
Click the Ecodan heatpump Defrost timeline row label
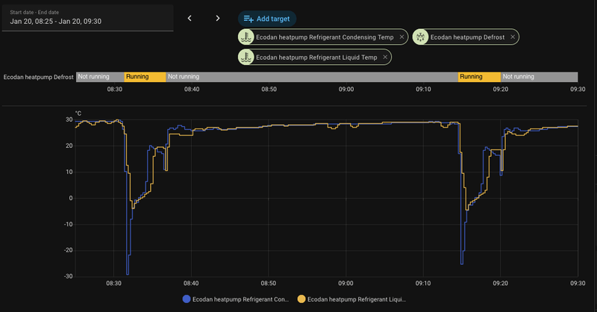[37, 77]
